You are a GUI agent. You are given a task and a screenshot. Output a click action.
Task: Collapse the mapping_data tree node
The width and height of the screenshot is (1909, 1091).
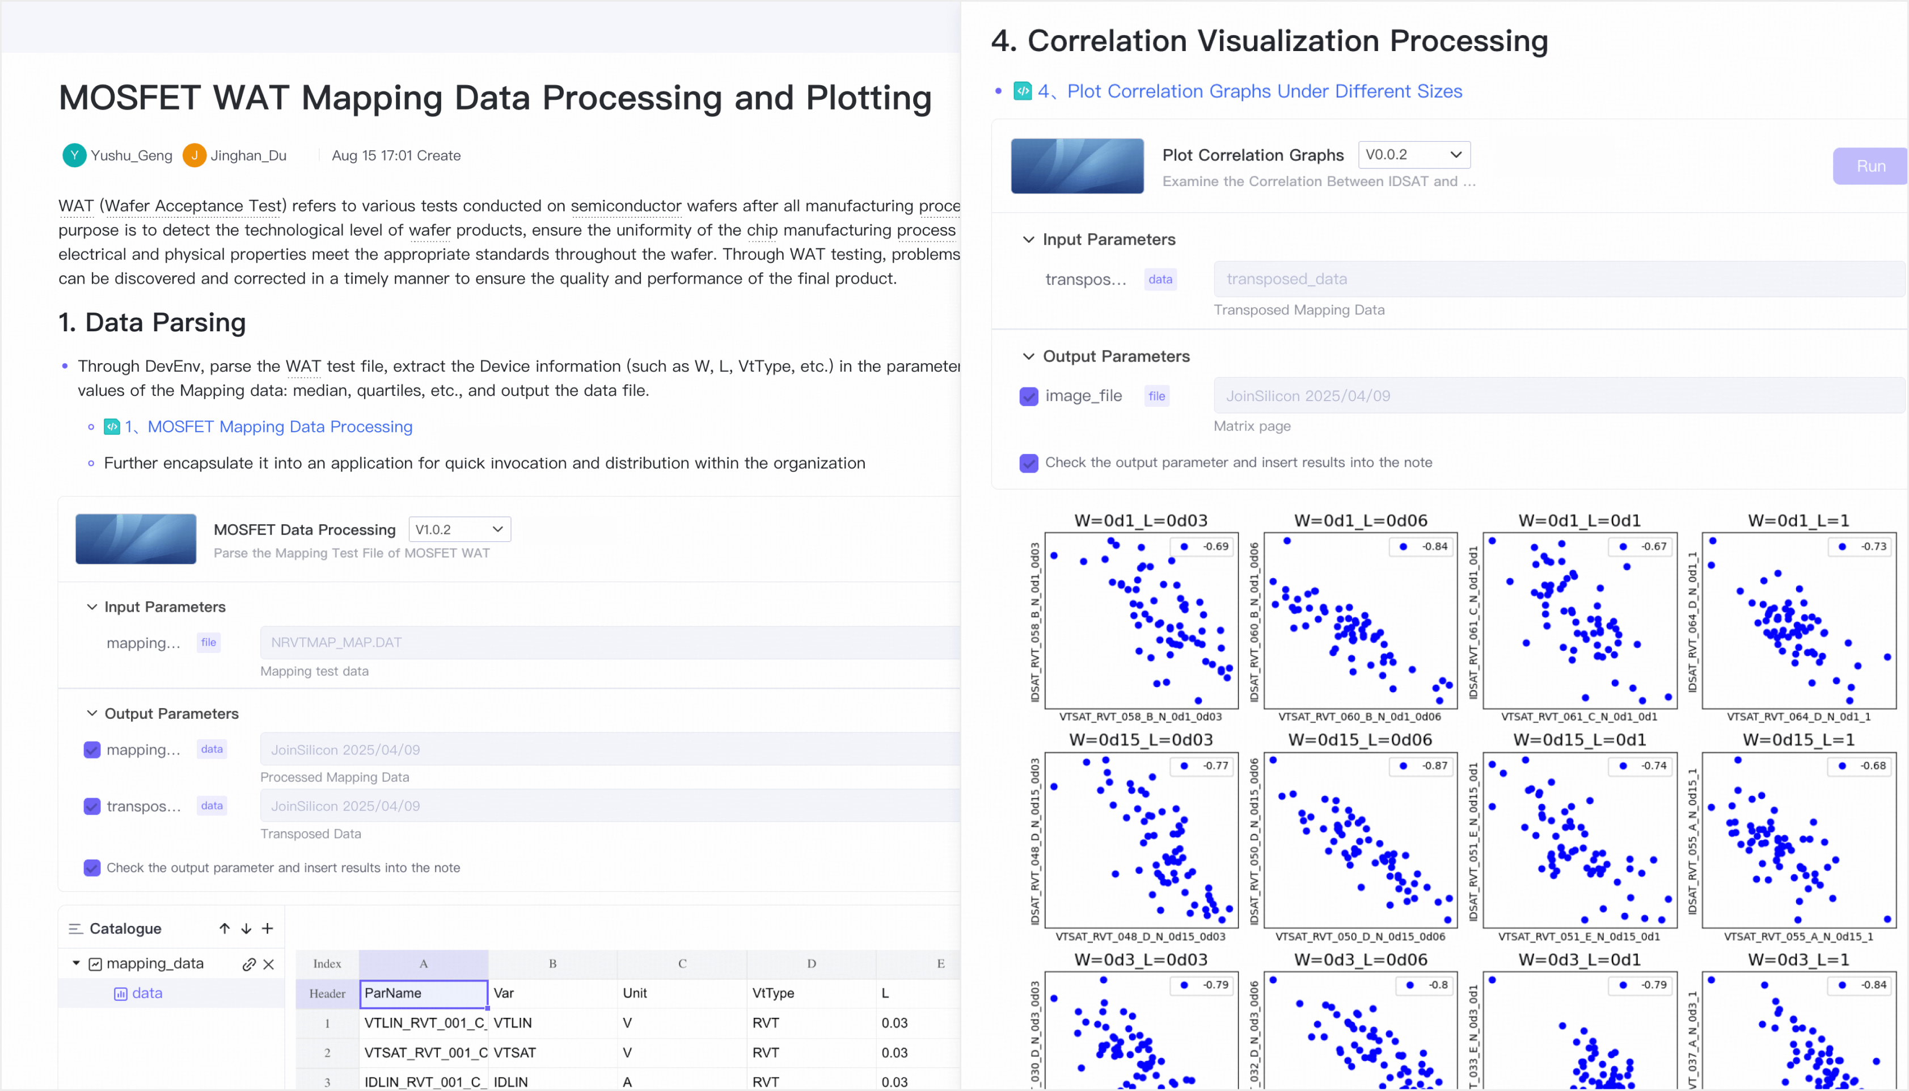pos(75,963)
